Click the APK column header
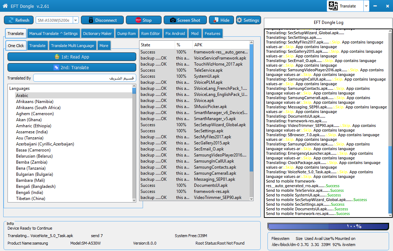 [x=221, y=45]
